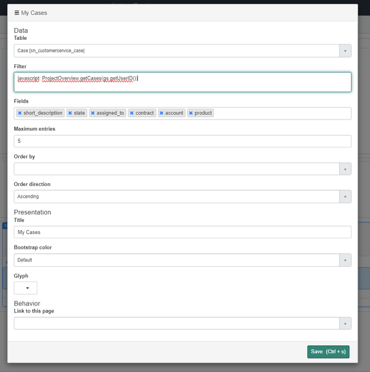Click the Case [sn_customerservice_case] table selection
Image resolution: width=370 pixels, height=372 pixels.
177,51
